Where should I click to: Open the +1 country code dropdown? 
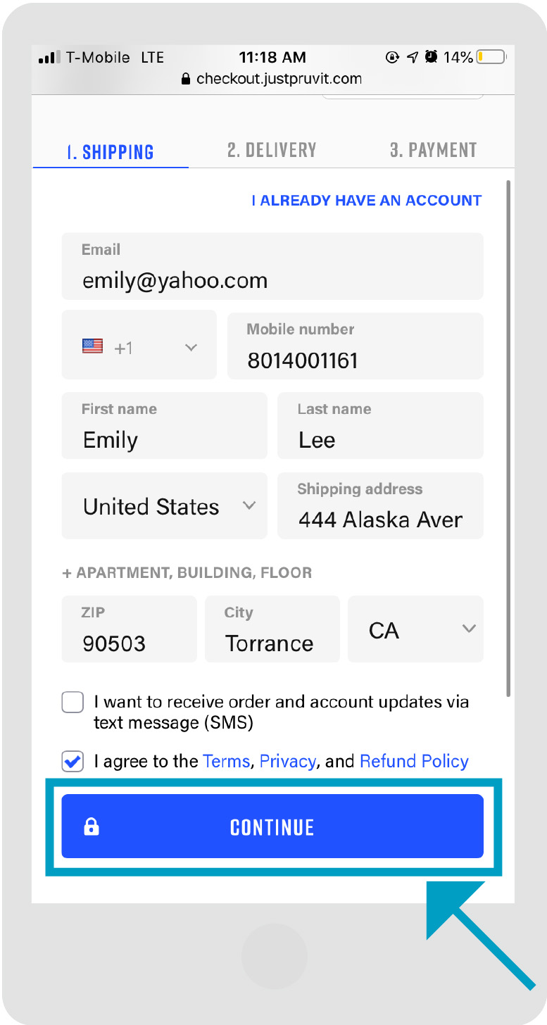(x=139, y=346)
